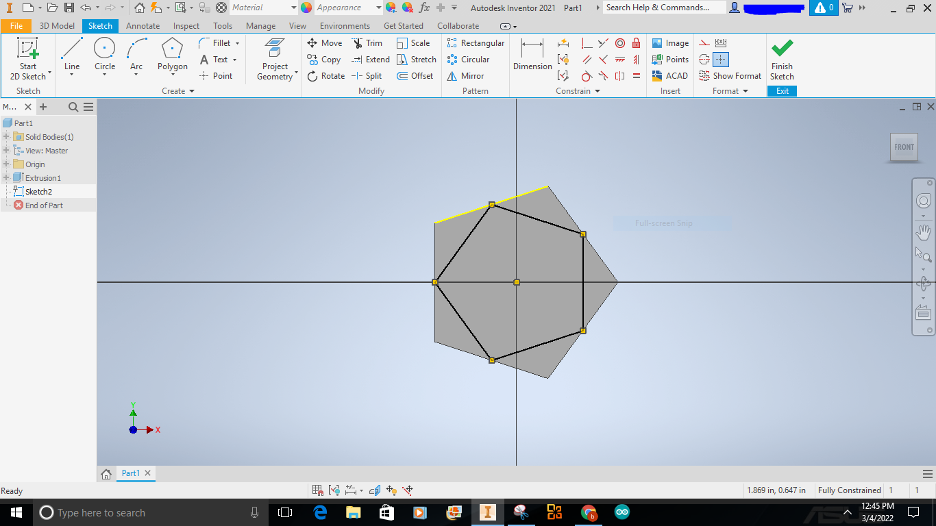Open Arduino from the Windows taskbar

[x=621, y=512]
